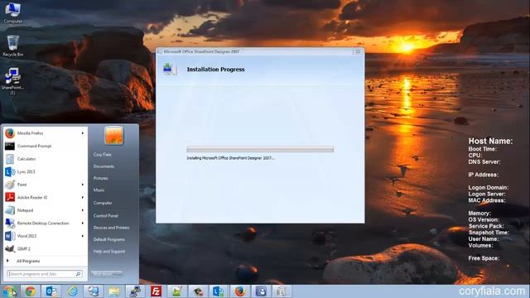530x298 pixels.
Task: Open Mozilla Firefox from the Start menu list
Action: click(x=45, y=133)
